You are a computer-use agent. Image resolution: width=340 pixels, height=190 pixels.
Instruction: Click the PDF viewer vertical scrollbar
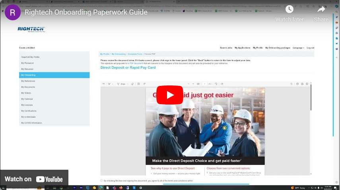click(311, 97)
